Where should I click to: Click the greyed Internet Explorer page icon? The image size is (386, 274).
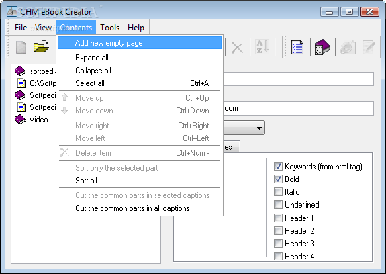pyautogui.click(x=348, y=47)
